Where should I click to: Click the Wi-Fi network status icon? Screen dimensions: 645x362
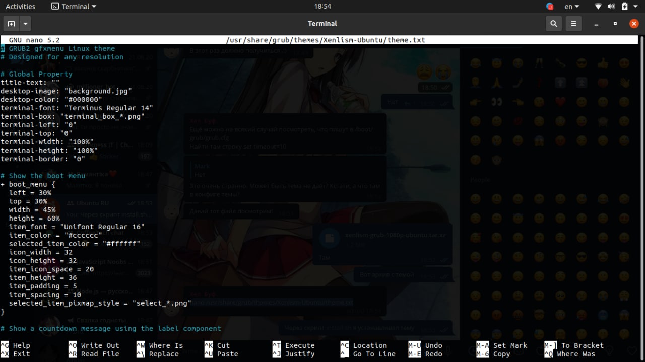coord(598,7)
